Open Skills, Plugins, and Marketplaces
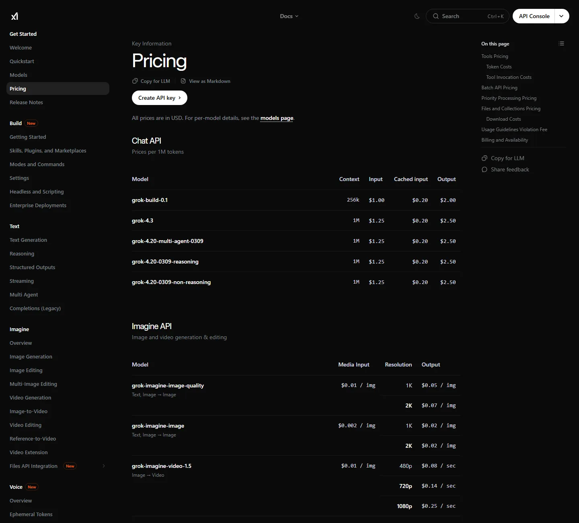Image resolution: width=579 pixels, height=523 pixels. point(48,150)
